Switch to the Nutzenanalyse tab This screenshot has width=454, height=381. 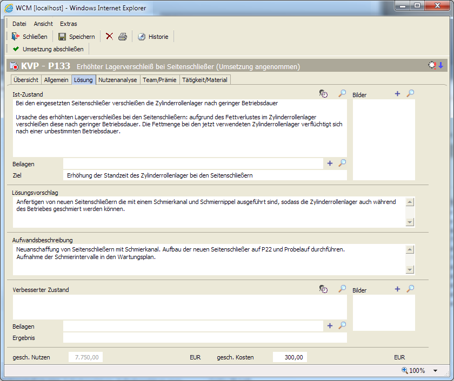pyautogui.click(x=117, y=80)
